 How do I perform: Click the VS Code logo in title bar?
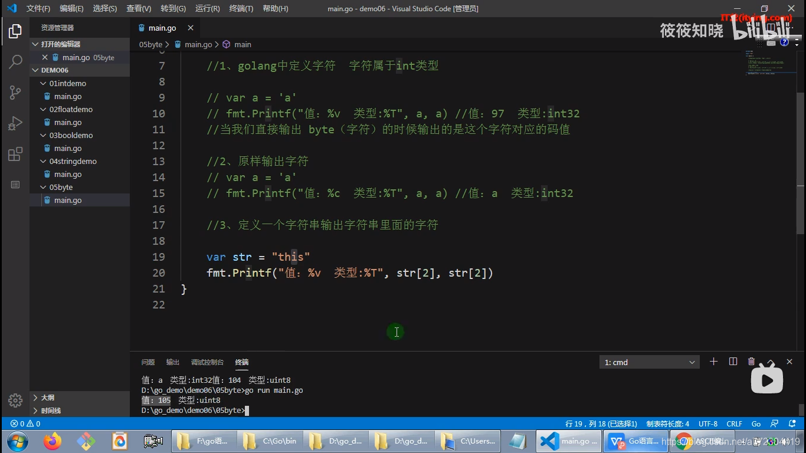(x=12, y=8)
